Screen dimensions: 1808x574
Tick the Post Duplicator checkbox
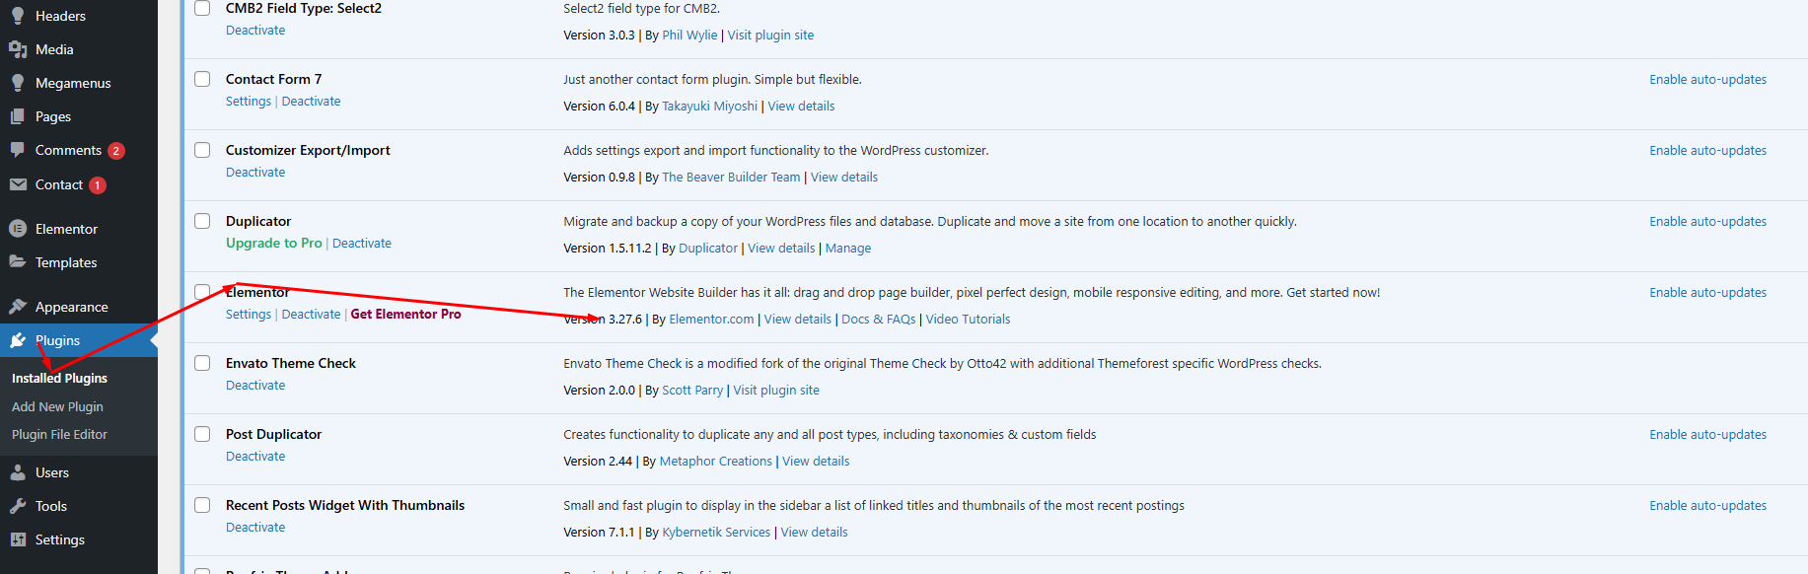202,434
